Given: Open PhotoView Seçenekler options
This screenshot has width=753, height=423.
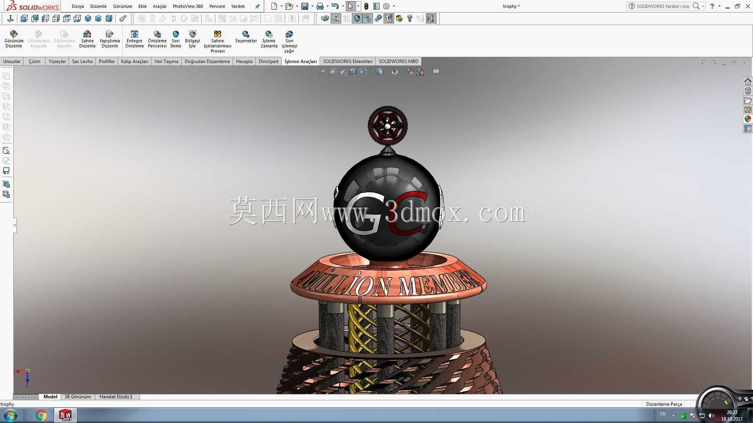Looking at the screenshot, I should pyautogui.click(x=246, y=37).
